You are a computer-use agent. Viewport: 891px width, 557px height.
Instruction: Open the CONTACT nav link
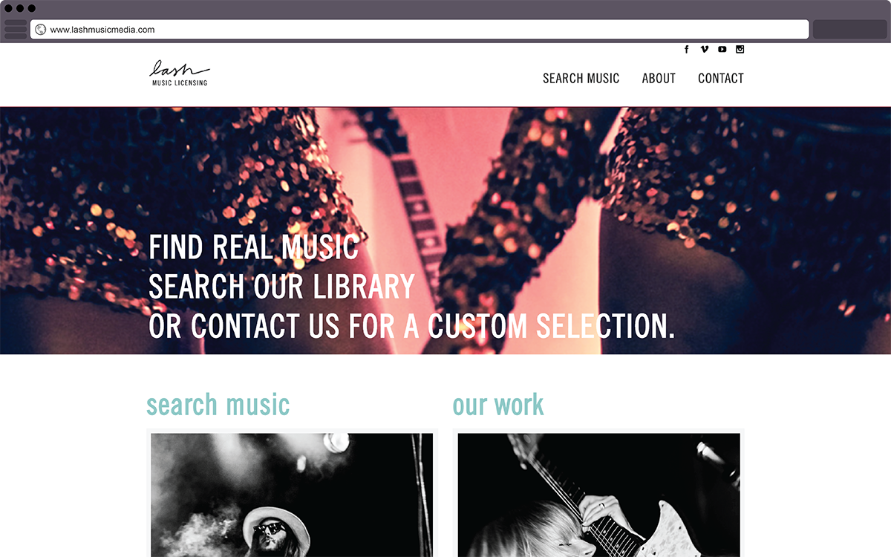pos(721,78)
